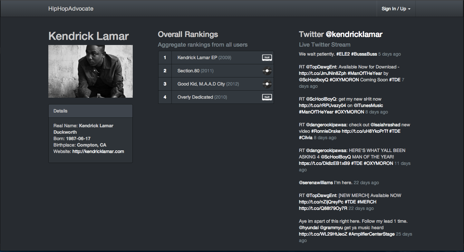Screen dimensions: 464x252
Task: Click the cassette icon for Overly Dedicated
Action: click(x=267, y=97)
